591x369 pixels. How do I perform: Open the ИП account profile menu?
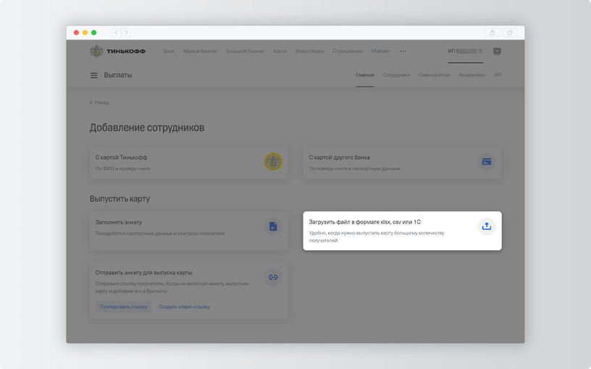click(466, 51)
